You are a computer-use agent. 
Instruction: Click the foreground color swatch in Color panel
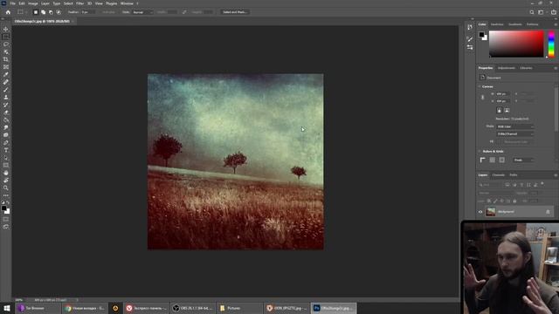[481, 35]
